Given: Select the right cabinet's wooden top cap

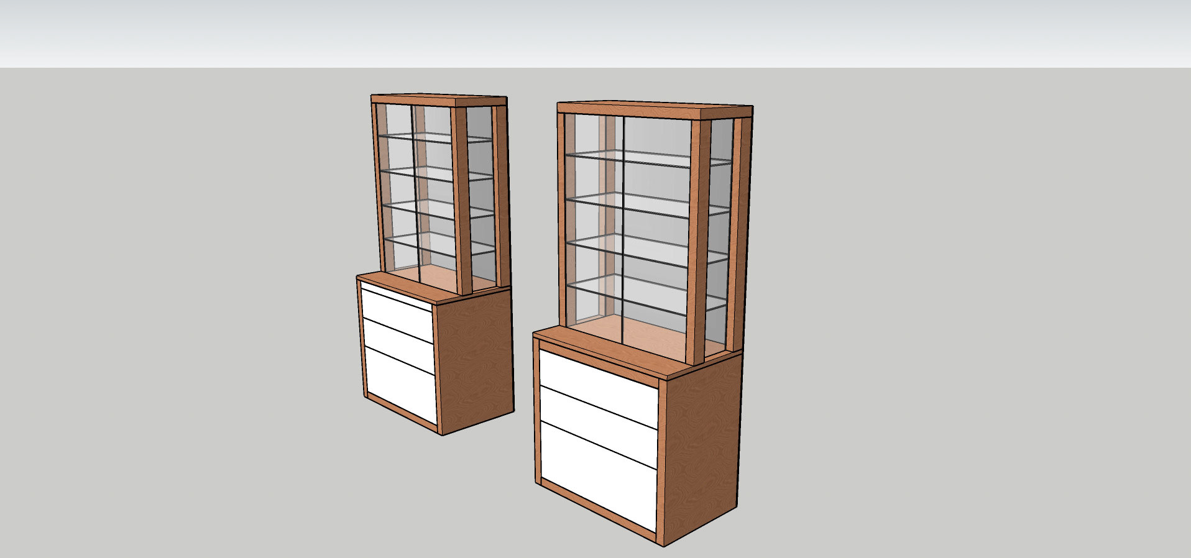Looking at the screenshot, I should (655, 111).
